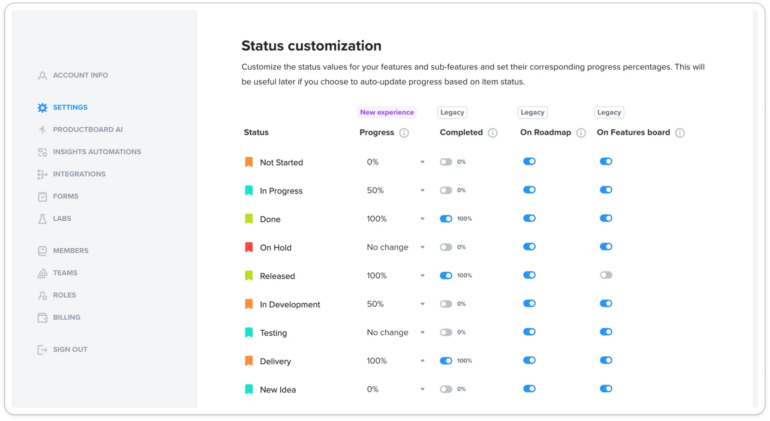Click the Productboard AI lightning icon
The image size is (770, 421).
point(42,130)
